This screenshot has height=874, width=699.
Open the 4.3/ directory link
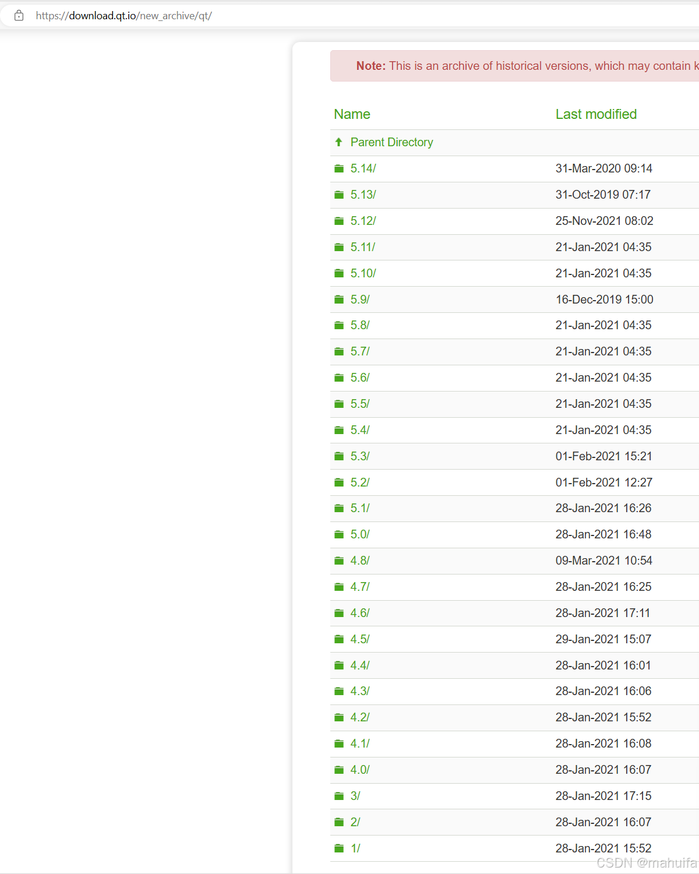tap(360, 691)
